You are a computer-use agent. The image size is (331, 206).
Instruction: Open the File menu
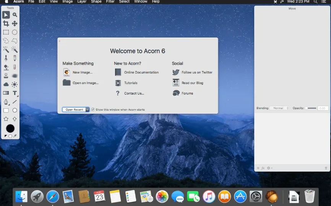point(31,2)
